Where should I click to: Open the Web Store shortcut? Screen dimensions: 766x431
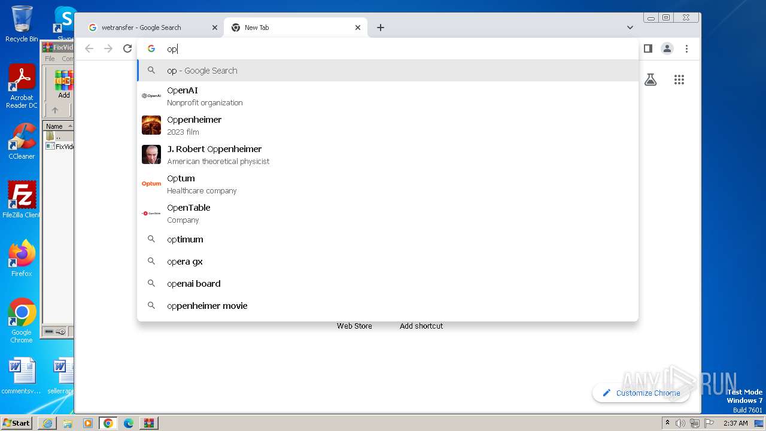click(354, 326)
